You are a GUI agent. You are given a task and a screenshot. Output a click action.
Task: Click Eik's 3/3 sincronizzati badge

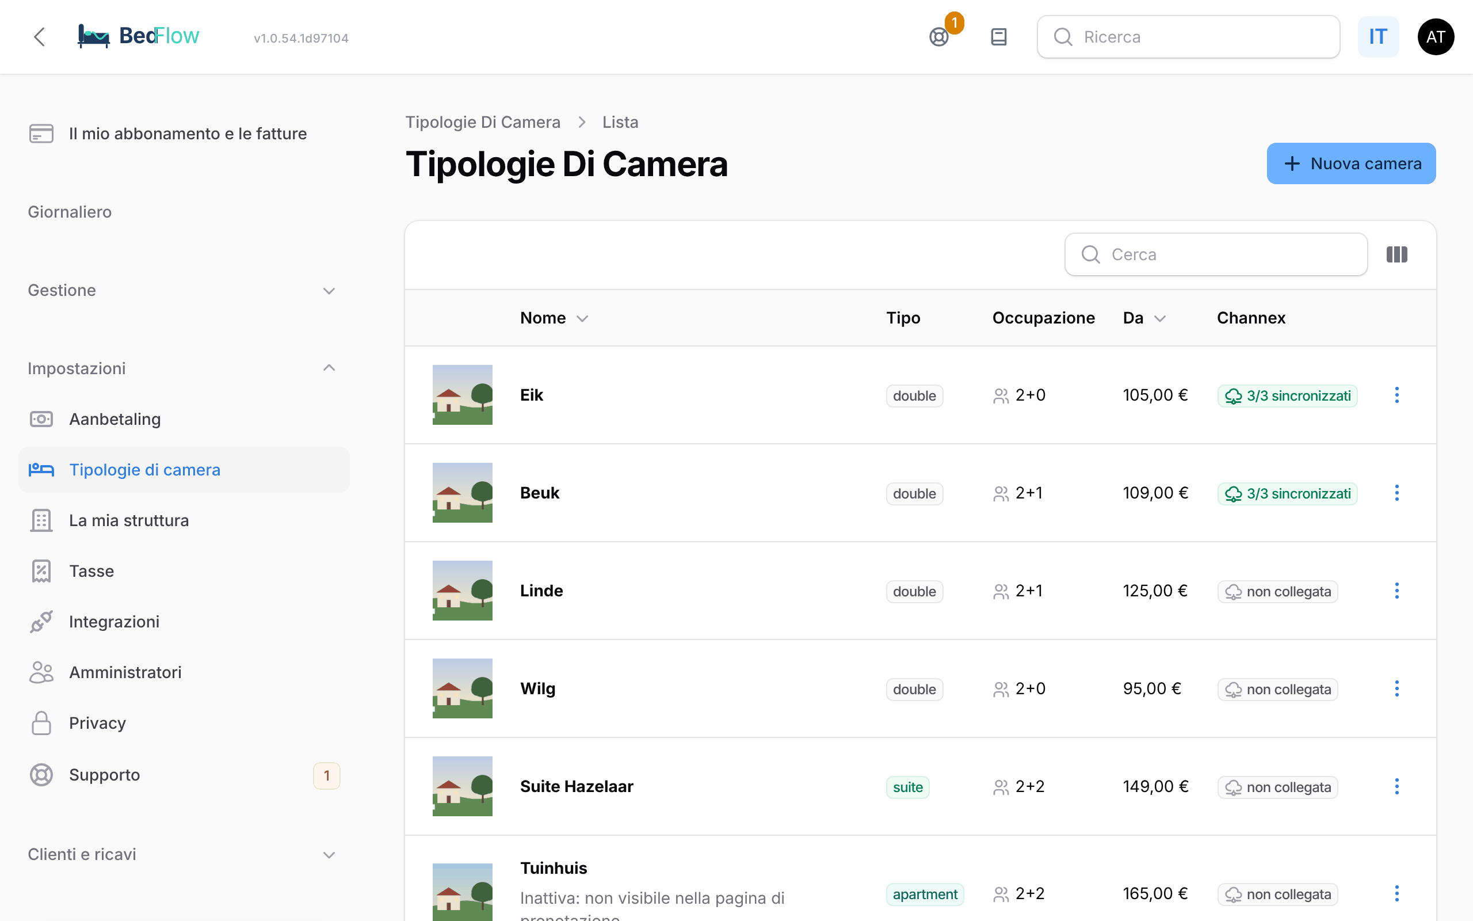tap(1287, 396)
